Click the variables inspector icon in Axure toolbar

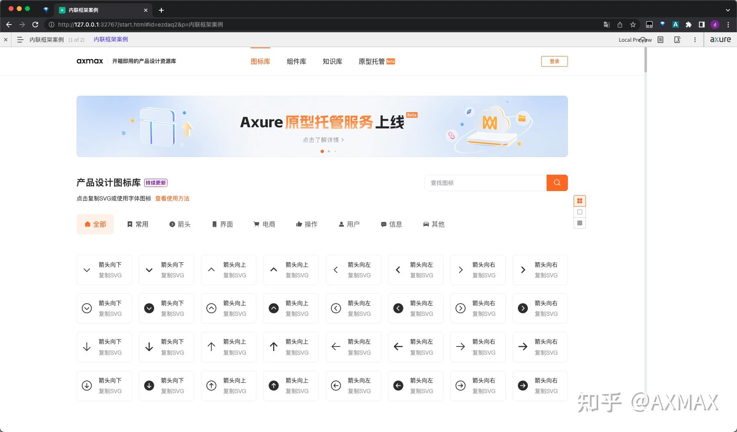coord(678,40)
